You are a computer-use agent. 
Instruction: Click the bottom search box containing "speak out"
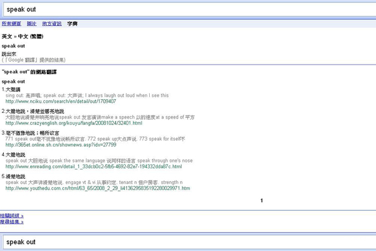(x=189, y=242)
